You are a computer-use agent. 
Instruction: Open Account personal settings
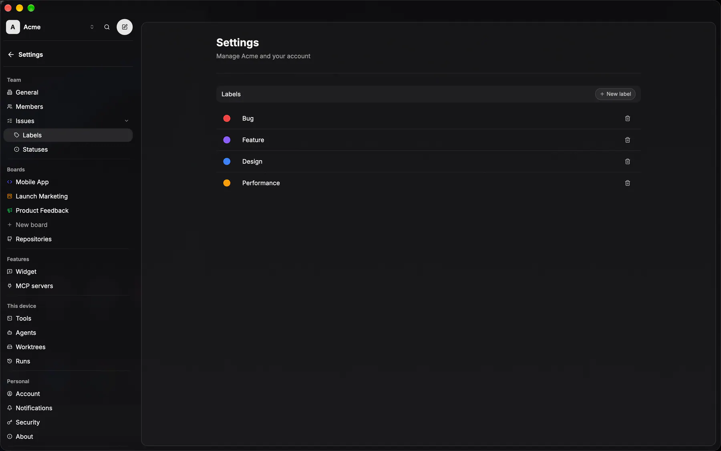(x=68, y=394)
